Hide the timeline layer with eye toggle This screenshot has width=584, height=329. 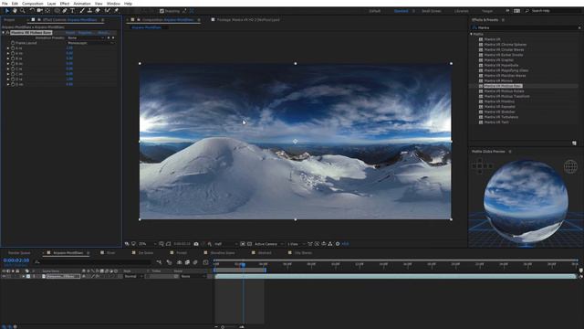point(4,276)
